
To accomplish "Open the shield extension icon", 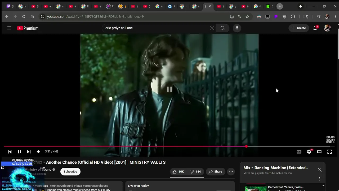I will 284,16.
